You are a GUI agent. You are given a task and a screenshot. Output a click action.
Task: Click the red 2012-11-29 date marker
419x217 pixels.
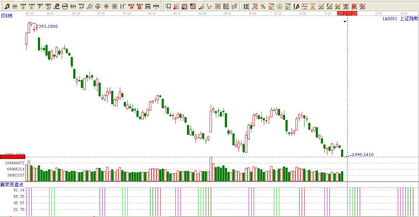point(347,13)
